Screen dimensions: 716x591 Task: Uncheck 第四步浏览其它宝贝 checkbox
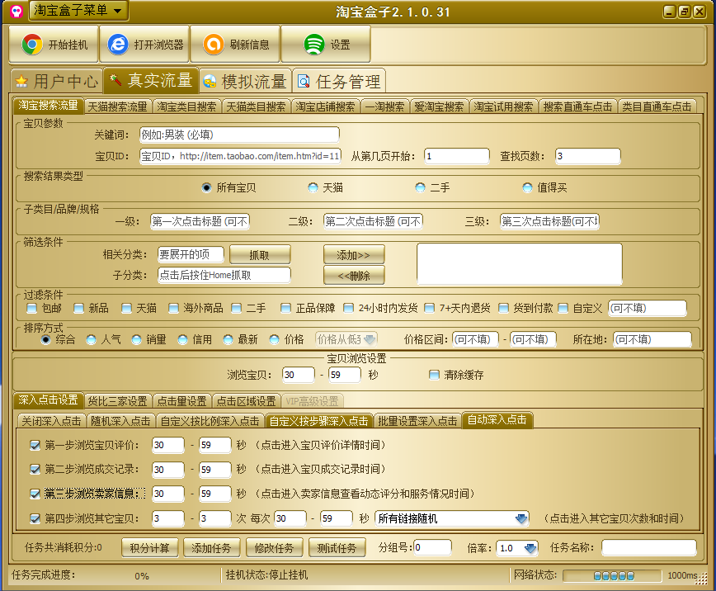point(35,518)
